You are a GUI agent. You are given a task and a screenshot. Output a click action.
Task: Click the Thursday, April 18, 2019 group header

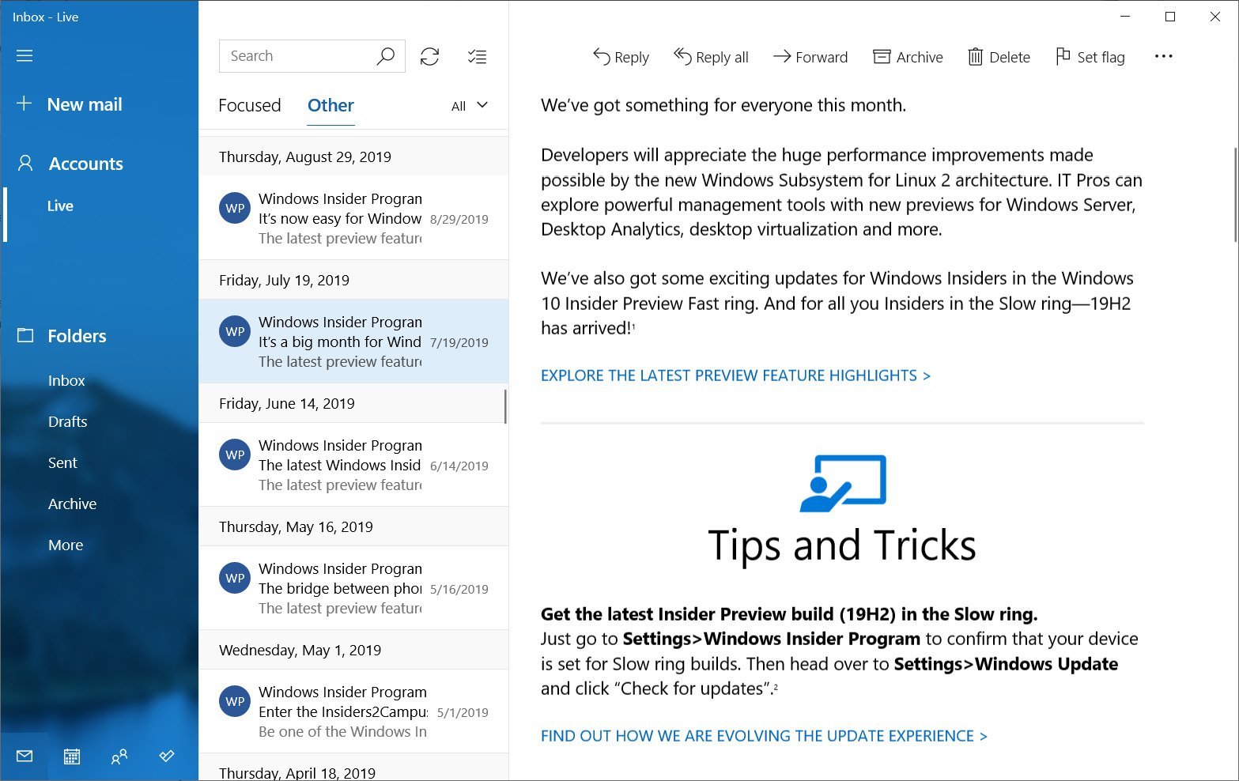pos(353,768)
